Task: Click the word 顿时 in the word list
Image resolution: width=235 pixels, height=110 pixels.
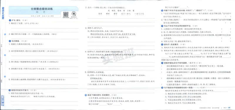Action: (x=108, y=14)
